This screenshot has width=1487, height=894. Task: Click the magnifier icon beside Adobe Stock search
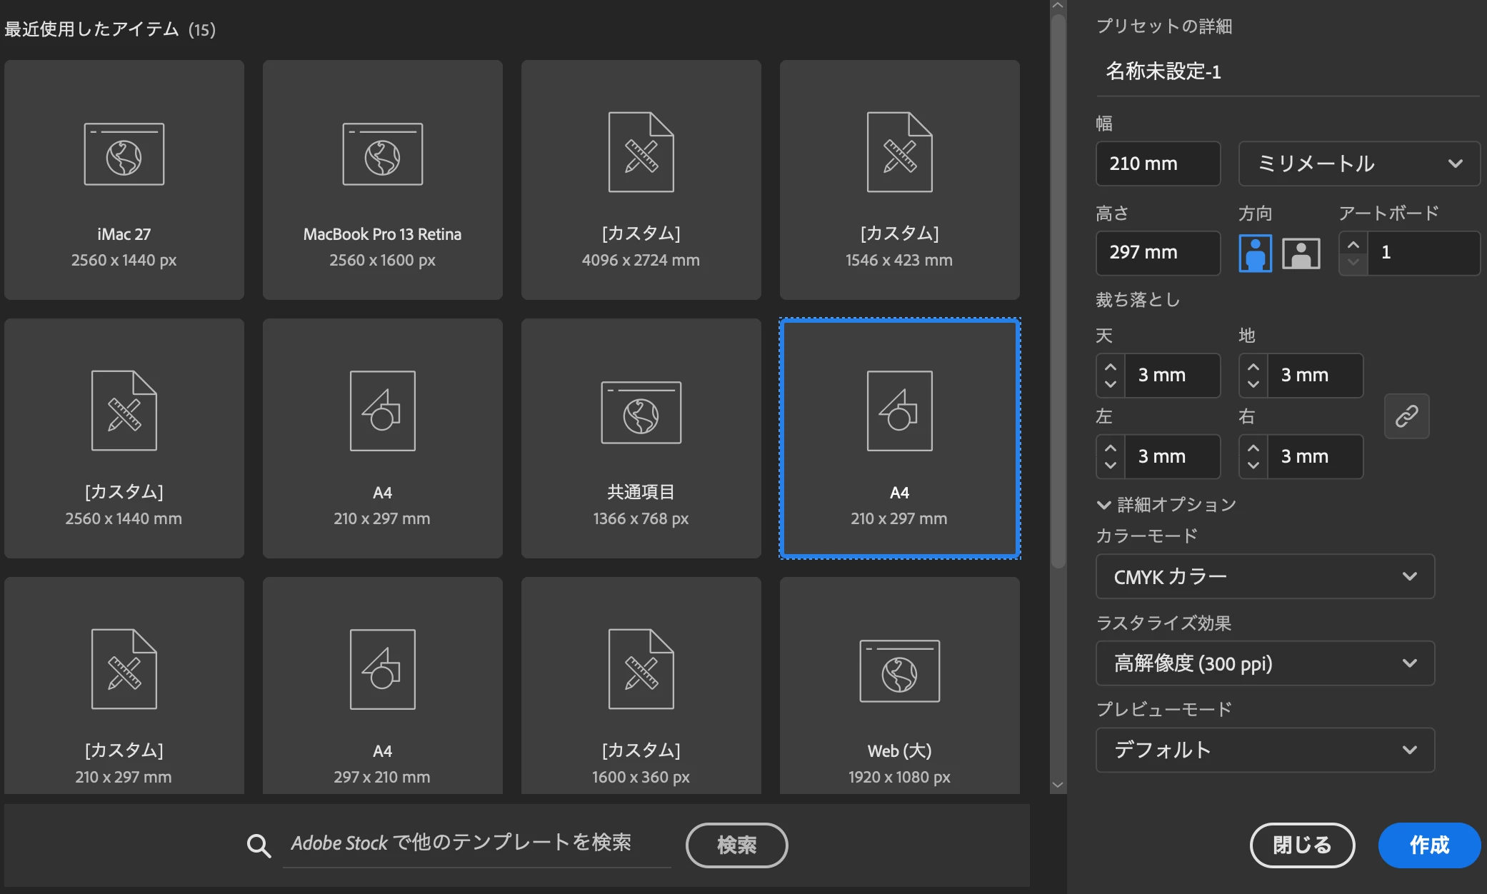pos(259,845)
